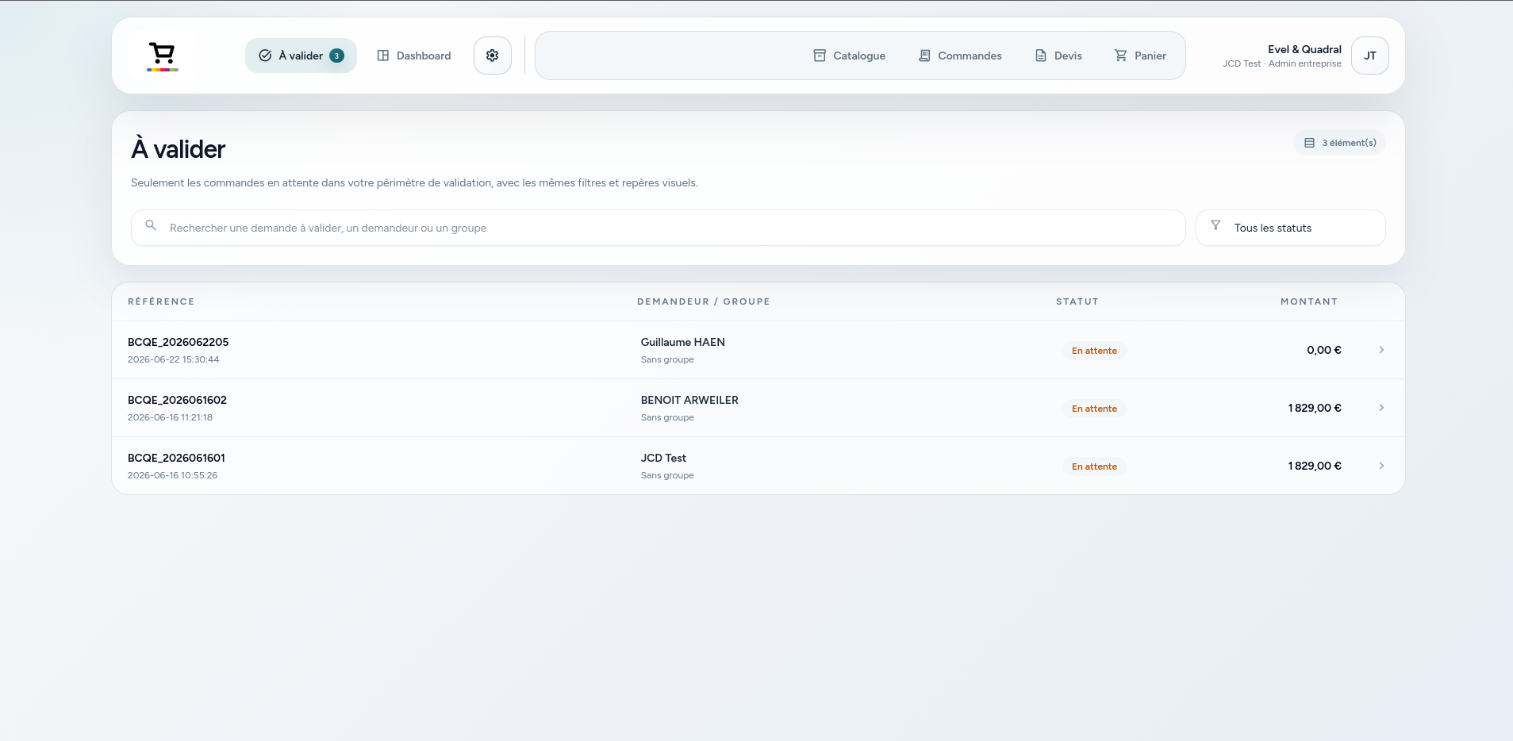Click the search field for demandes à valider
The height and width of the screenshot is (741, 1513).
(659, 228)
